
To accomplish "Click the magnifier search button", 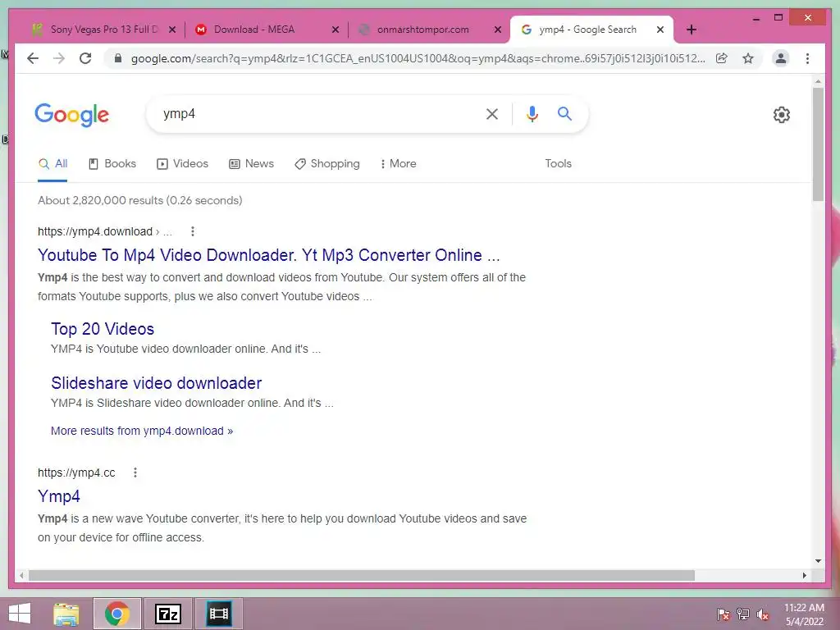I will 564,113.
